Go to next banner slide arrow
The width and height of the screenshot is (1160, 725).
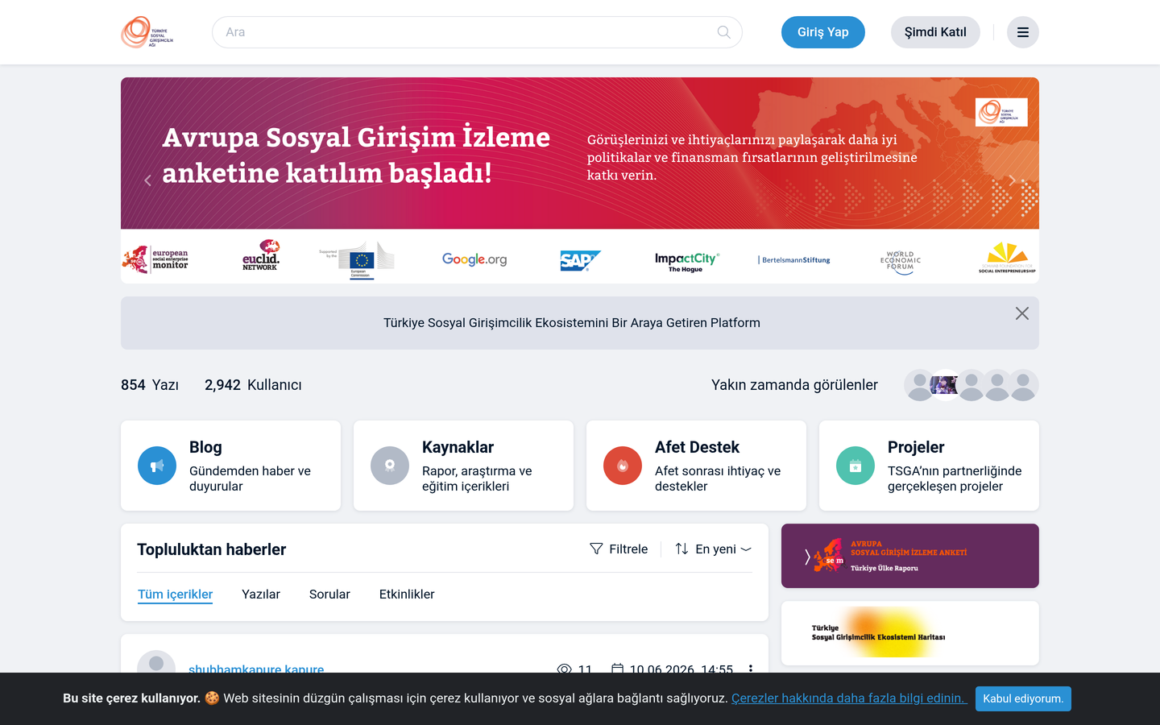[1012, 180]
